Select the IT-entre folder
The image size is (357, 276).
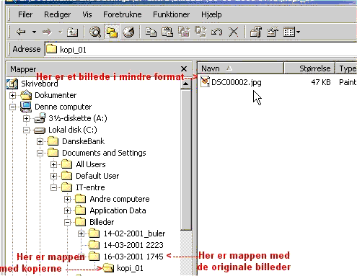pos(90,187)
